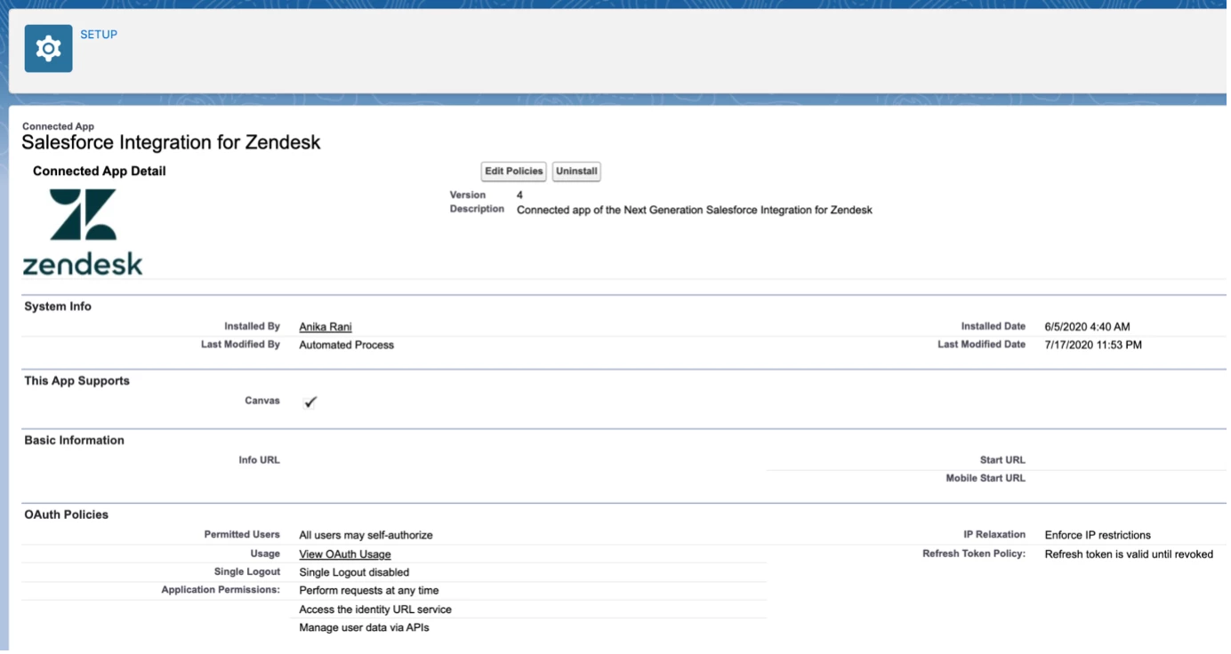Screen dimensions: 1231x654
Task: Click the Start URL label
Action: pyautogui.click(x=1002, y=460)
